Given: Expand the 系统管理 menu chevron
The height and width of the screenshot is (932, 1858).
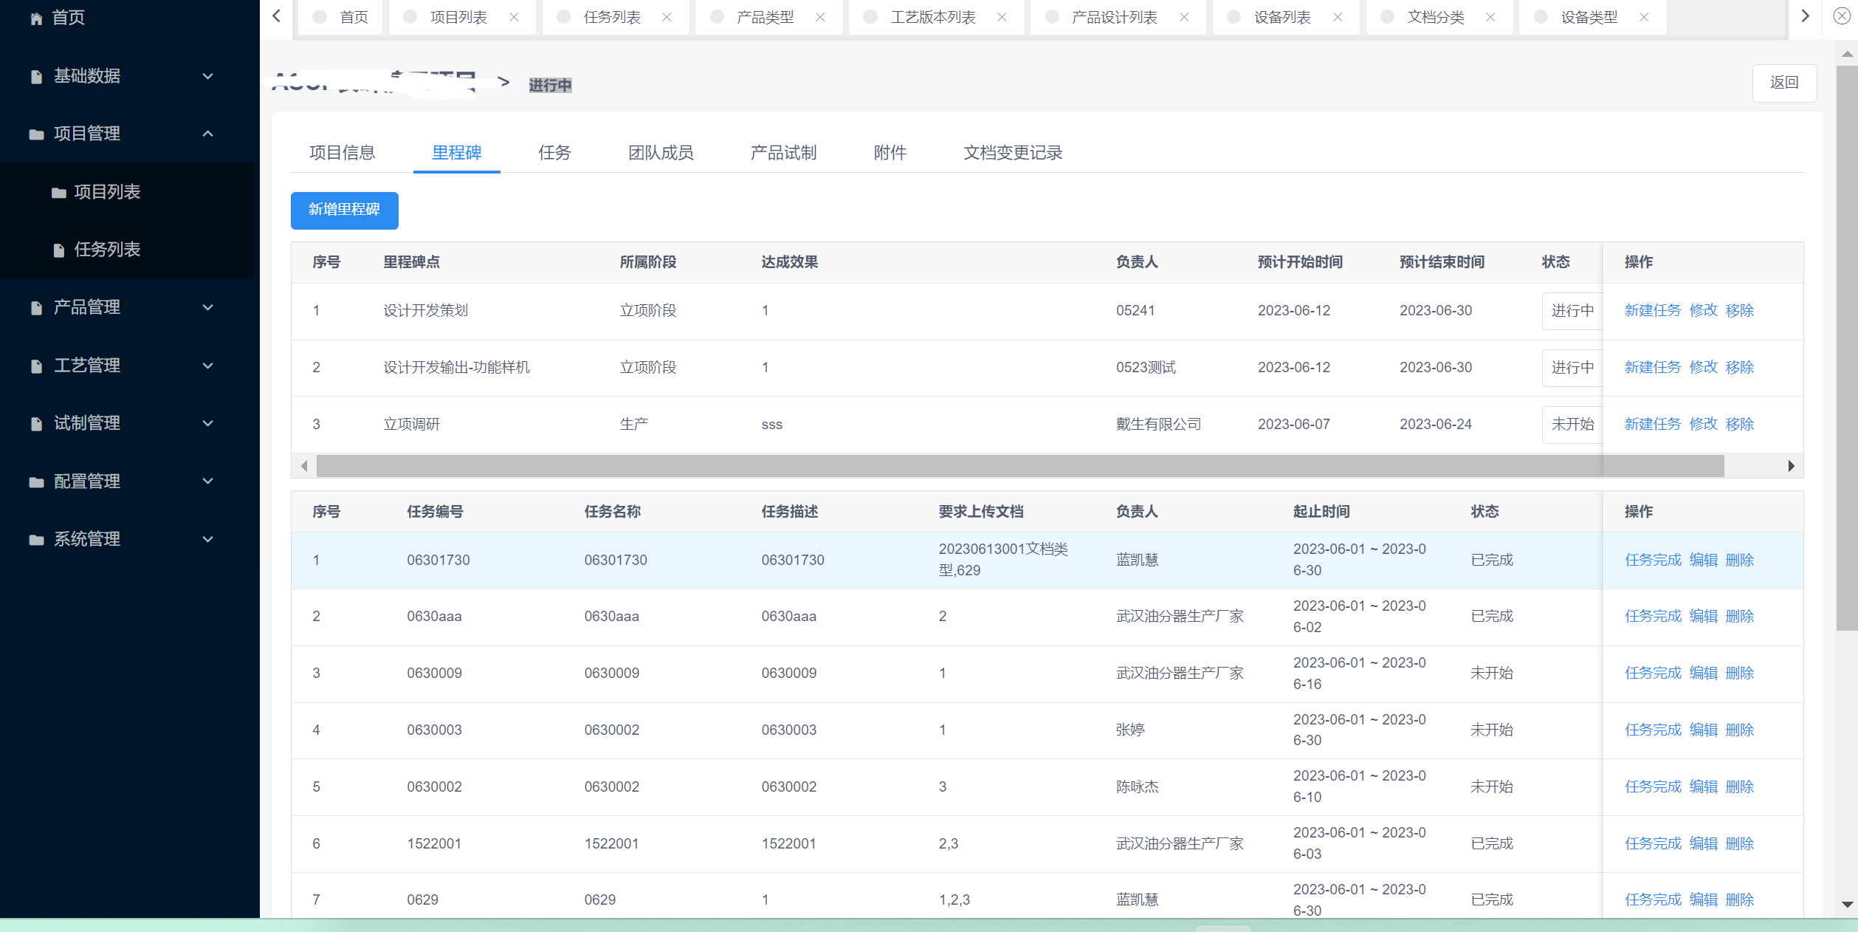Looking at the screenshot, I should 208,539.
